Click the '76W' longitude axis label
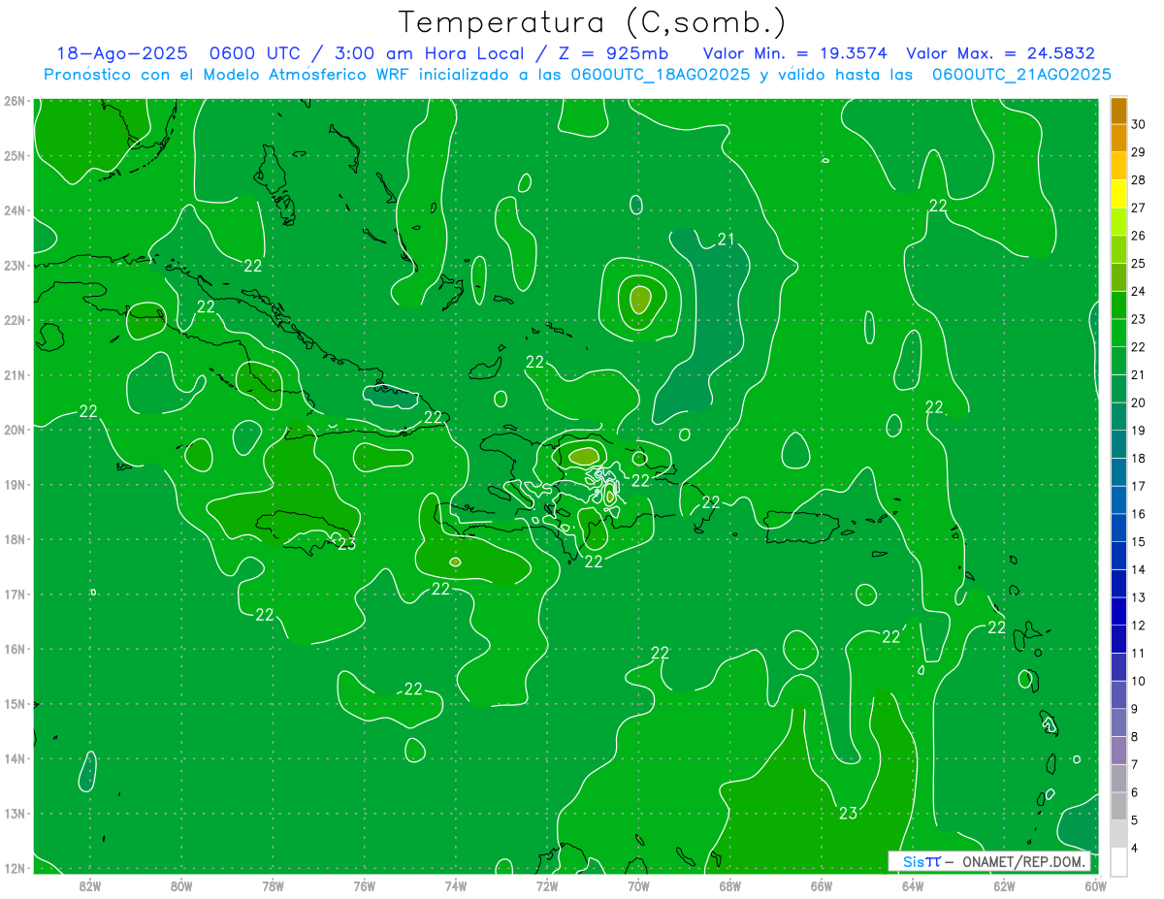 [365, 885]
